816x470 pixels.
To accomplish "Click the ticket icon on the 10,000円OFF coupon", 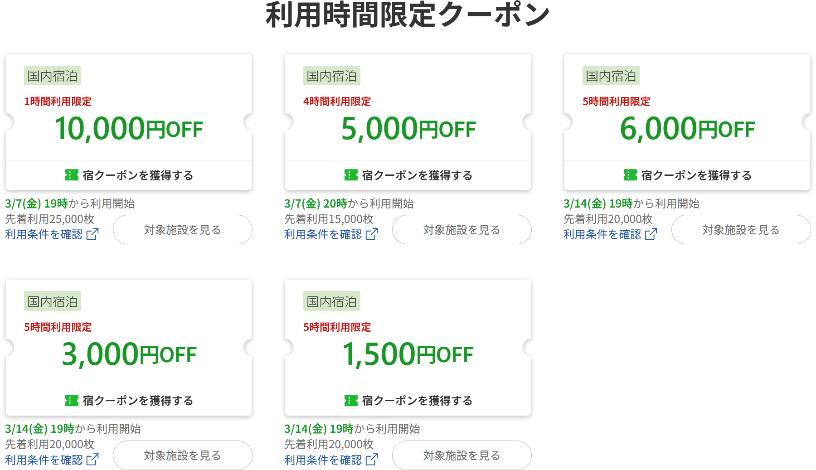I will (x=72, y=175).
